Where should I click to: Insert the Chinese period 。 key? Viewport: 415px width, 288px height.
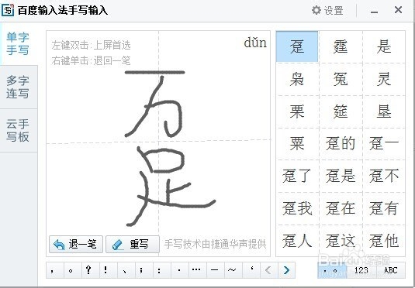tap(72, 270)
